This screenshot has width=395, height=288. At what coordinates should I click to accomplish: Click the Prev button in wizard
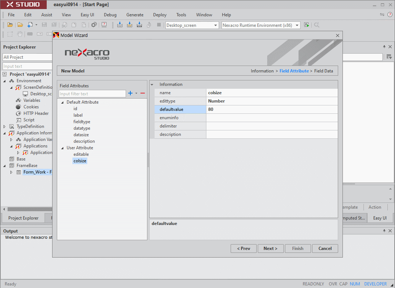243,249
